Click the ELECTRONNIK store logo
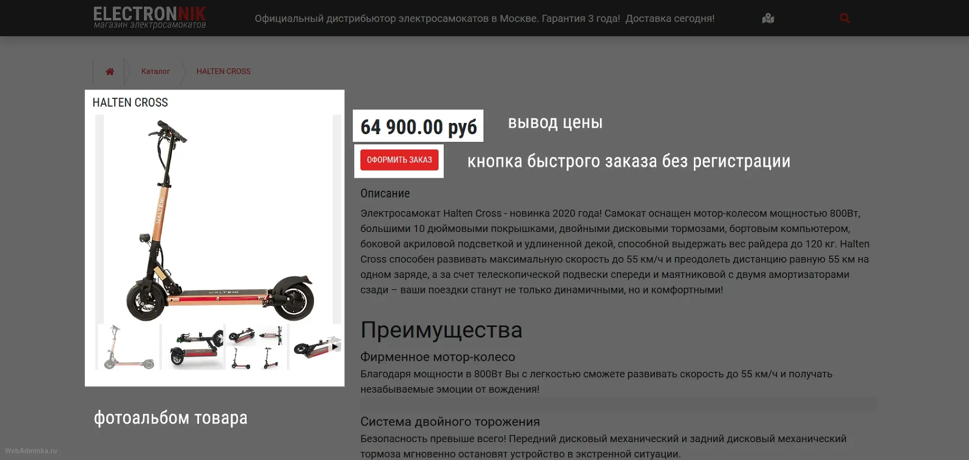969x460 pixels. (x=150, y=18)
